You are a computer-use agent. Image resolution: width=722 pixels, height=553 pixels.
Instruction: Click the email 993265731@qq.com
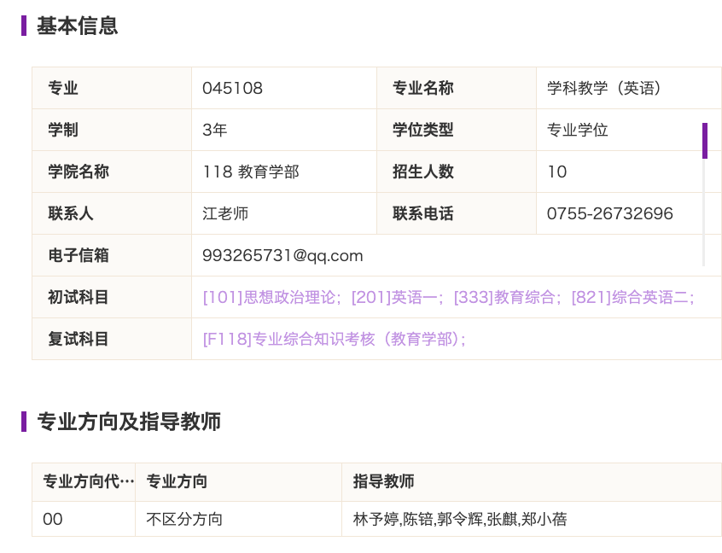[x=282, y=255]
